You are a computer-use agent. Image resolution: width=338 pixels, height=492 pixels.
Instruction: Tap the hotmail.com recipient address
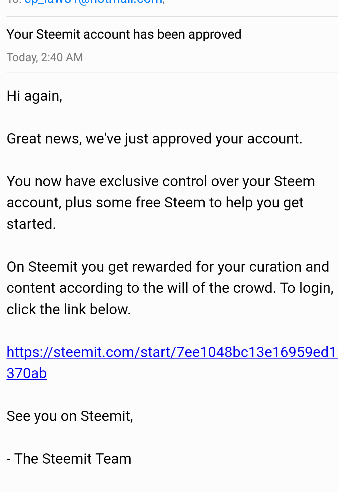(93, 2)
